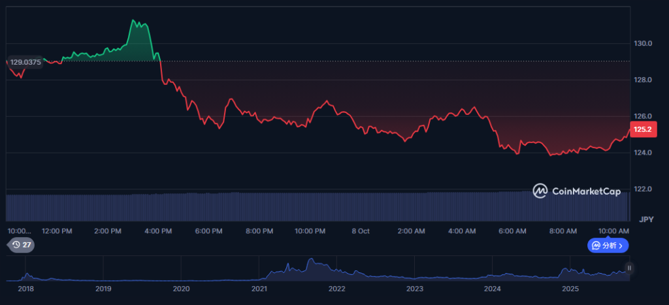Click the clock history badge showing 27

click(x=21, y=246)
